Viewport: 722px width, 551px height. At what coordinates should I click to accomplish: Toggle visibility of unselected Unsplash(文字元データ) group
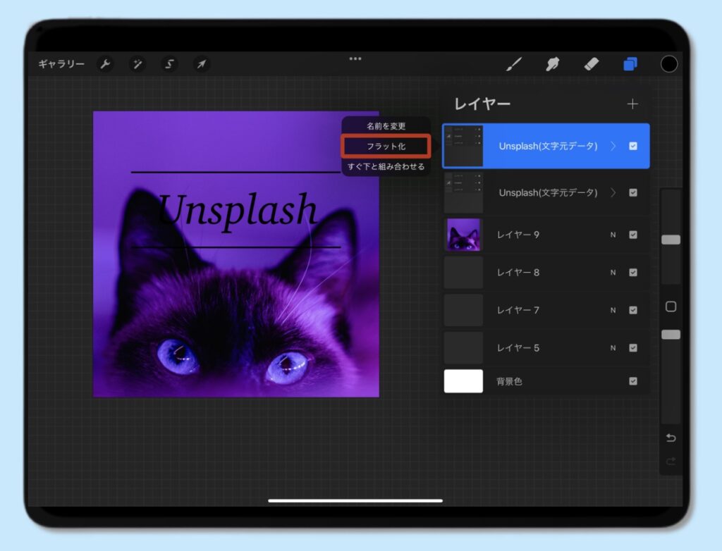633,192
